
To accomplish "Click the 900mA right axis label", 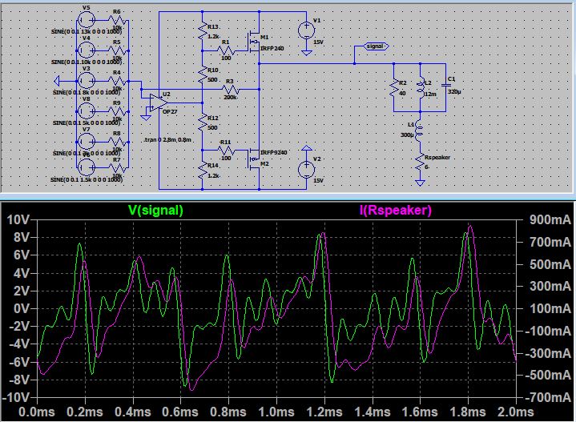I will click(550, 220).
